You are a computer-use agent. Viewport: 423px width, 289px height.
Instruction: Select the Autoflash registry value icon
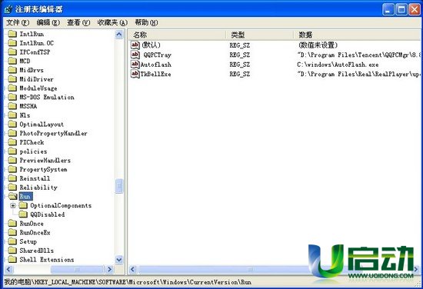(x=135, y=64)
